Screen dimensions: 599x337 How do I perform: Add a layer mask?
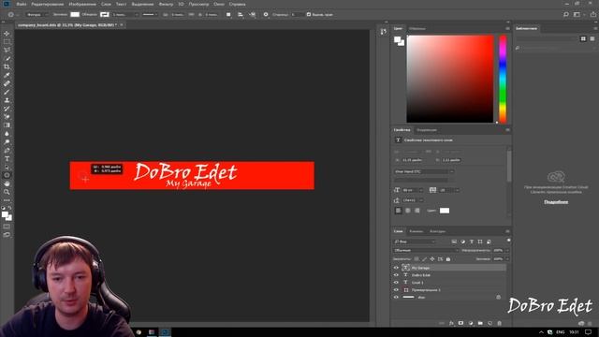pyautogui.click(x=460, y=323)
